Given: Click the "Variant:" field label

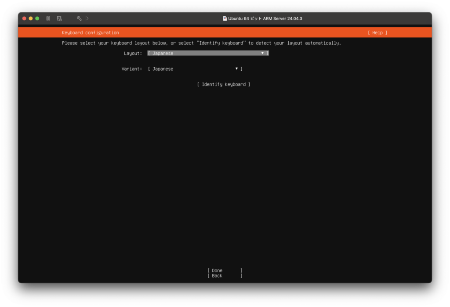Looking at the screenshot, I should point(131,69).
